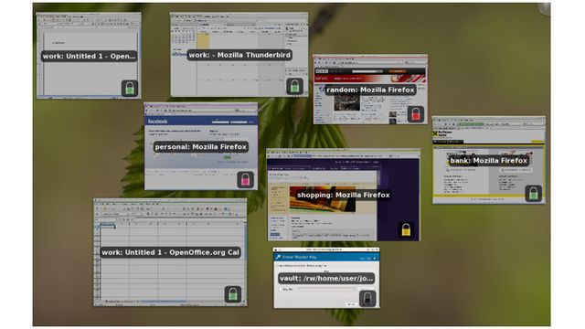Click the red lock on random Firefox window
This screenshot has height=329, width=585.
(x=416, y=114)
